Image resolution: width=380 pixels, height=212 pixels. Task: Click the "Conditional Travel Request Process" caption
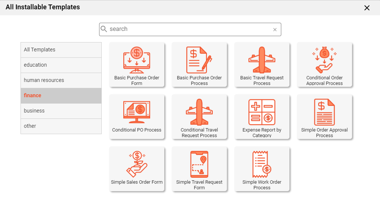tap(199, 133)
